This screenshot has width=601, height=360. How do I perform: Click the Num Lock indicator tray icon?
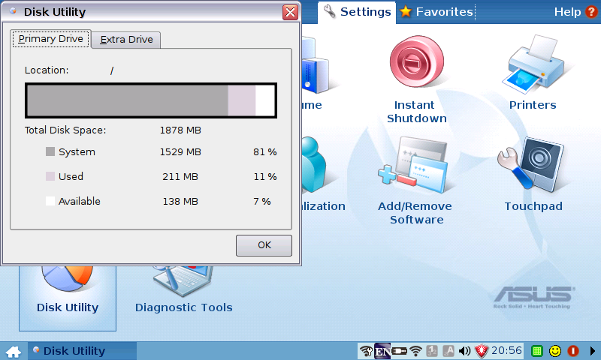pos(433,351)
